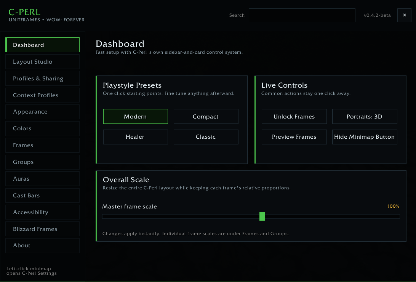The width and height of the screenshot is (416, 282).
Task: Open the Colors settings page
Action: pyautogui.click(x=42, y=128)
